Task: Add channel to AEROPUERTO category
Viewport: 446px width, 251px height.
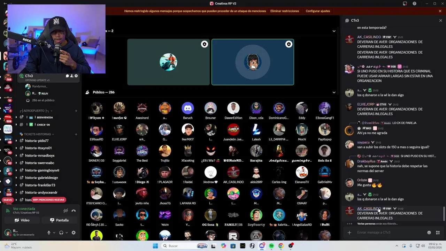Action: 76,111
